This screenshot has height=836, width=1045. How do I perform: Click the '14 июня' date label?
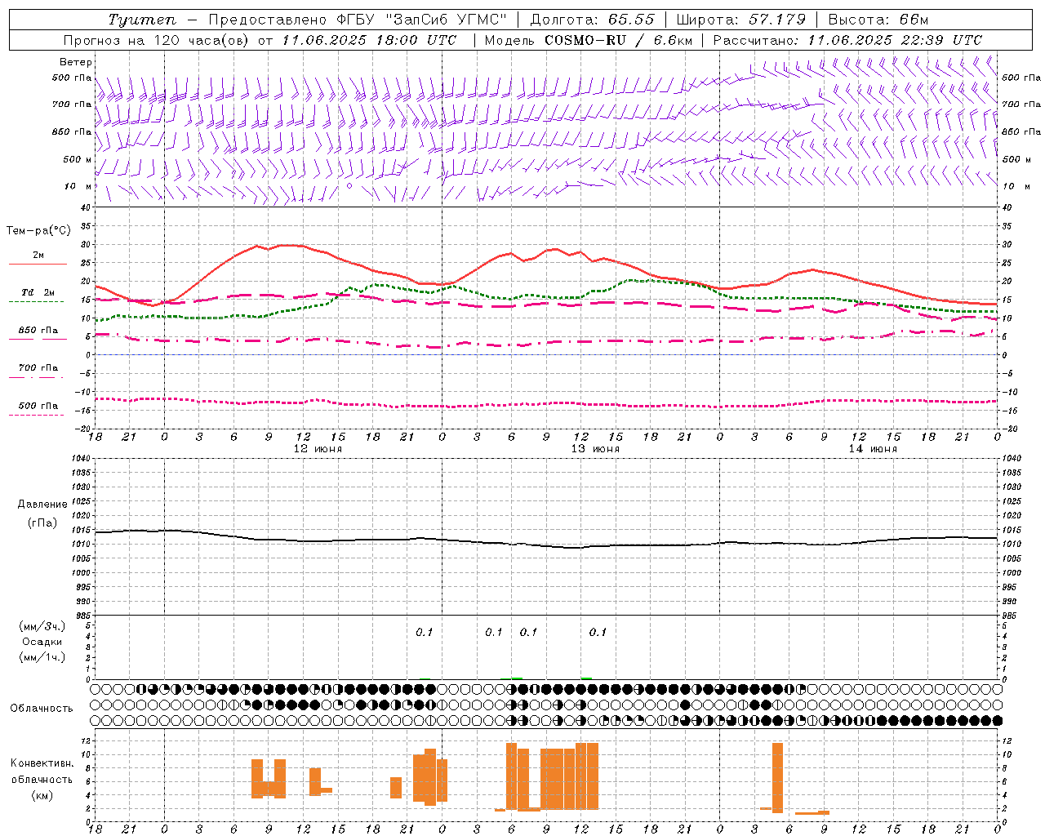pyautogui.click(x=873, y=449)
